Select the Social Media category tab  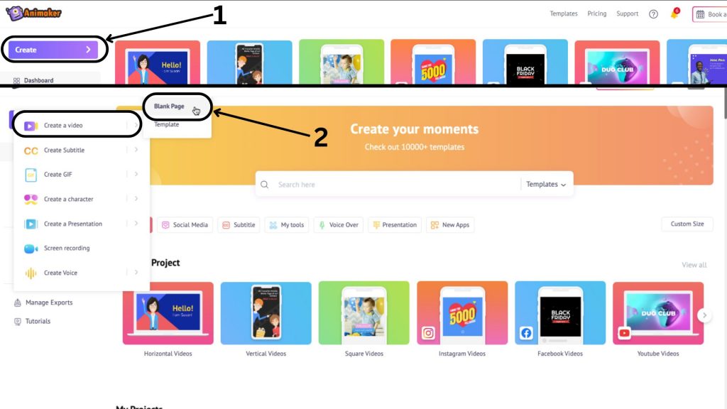tap(185, 225)
